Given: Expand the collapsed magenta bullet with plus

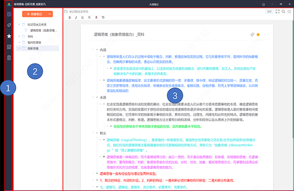Looking at the screenshot, I should click(104, 157).
